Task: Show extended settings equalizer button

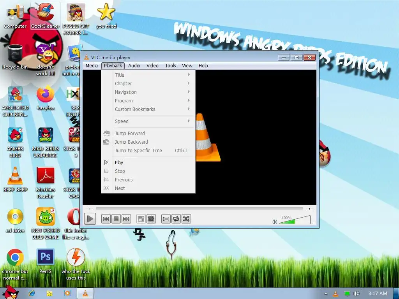Action: click(151, 219)
